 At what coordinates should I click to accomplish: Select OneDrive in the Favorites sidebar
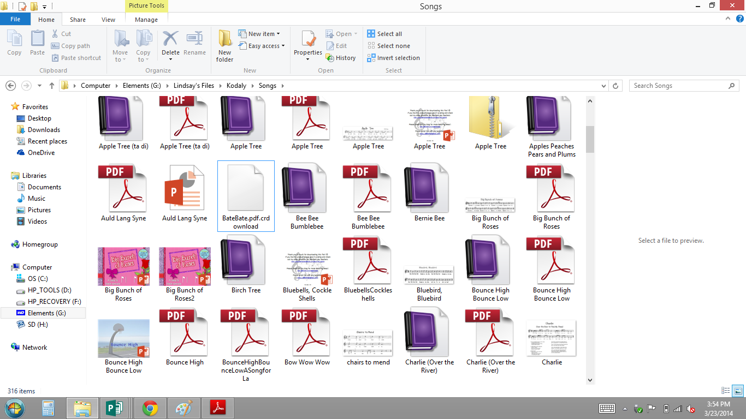click(x=41, y=152)
